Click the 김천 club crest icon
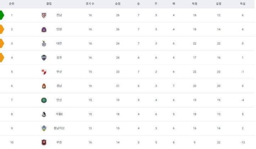This screenshot has width=256, height=149. (44, 58)
